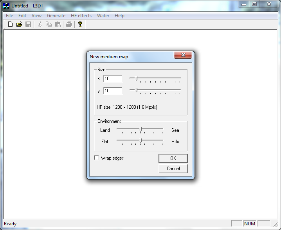The image size is (281, 230).
Task: Click the Help question mark icon
Action: [80, 24]
